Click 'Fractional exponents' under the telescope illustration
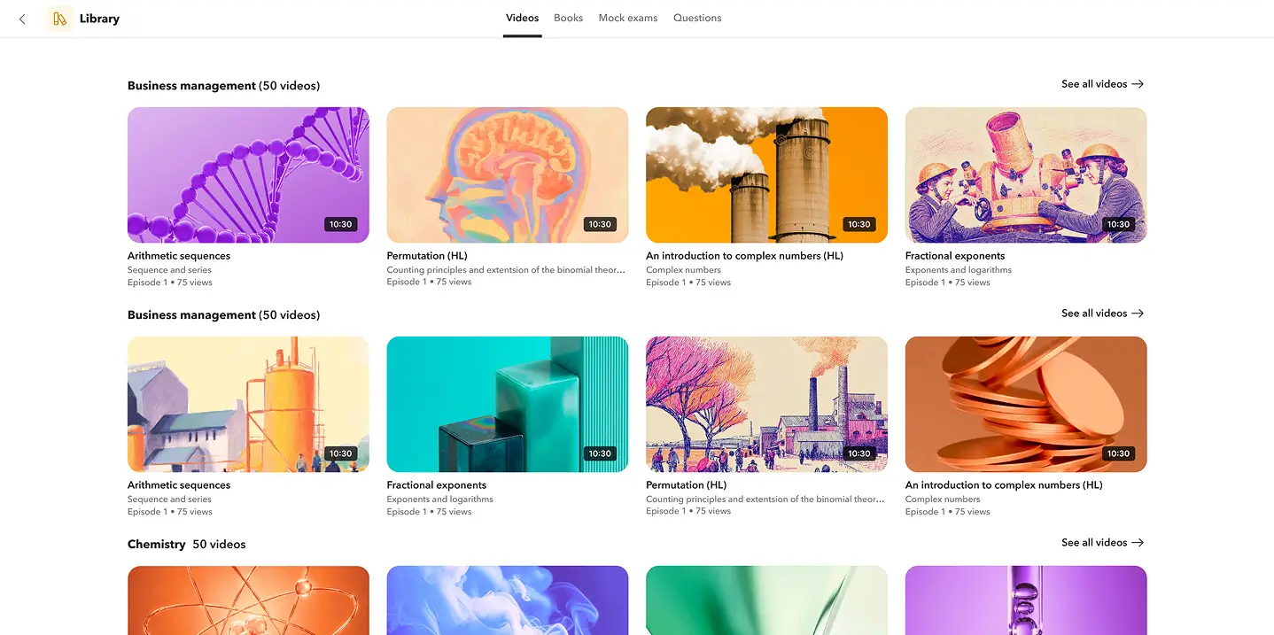Viewport: 1274px width, 635px height. click(955, 256)
